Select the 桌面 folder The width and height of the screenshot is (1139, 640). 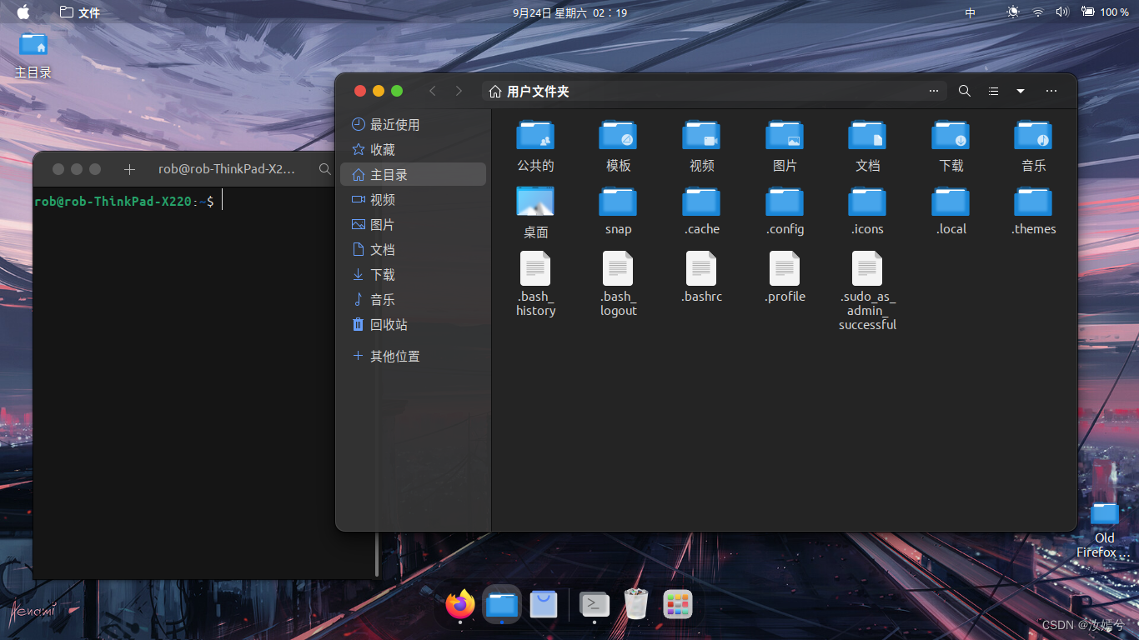535,212
